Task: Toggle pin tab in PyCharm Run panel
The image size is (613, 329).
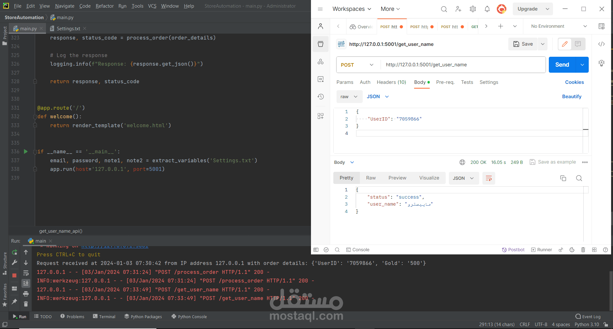Action: [x=14, y=302]
